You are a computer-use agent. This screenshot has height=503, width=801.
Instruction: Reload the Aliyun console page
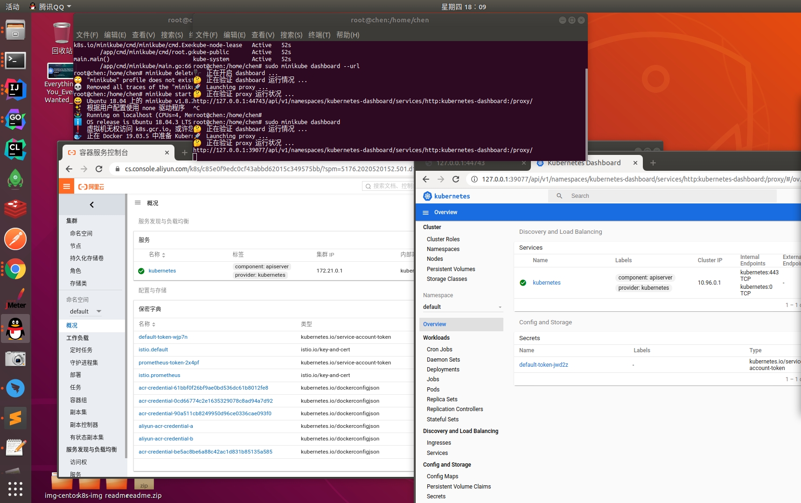pyautogui.click(x=99, y=169)
